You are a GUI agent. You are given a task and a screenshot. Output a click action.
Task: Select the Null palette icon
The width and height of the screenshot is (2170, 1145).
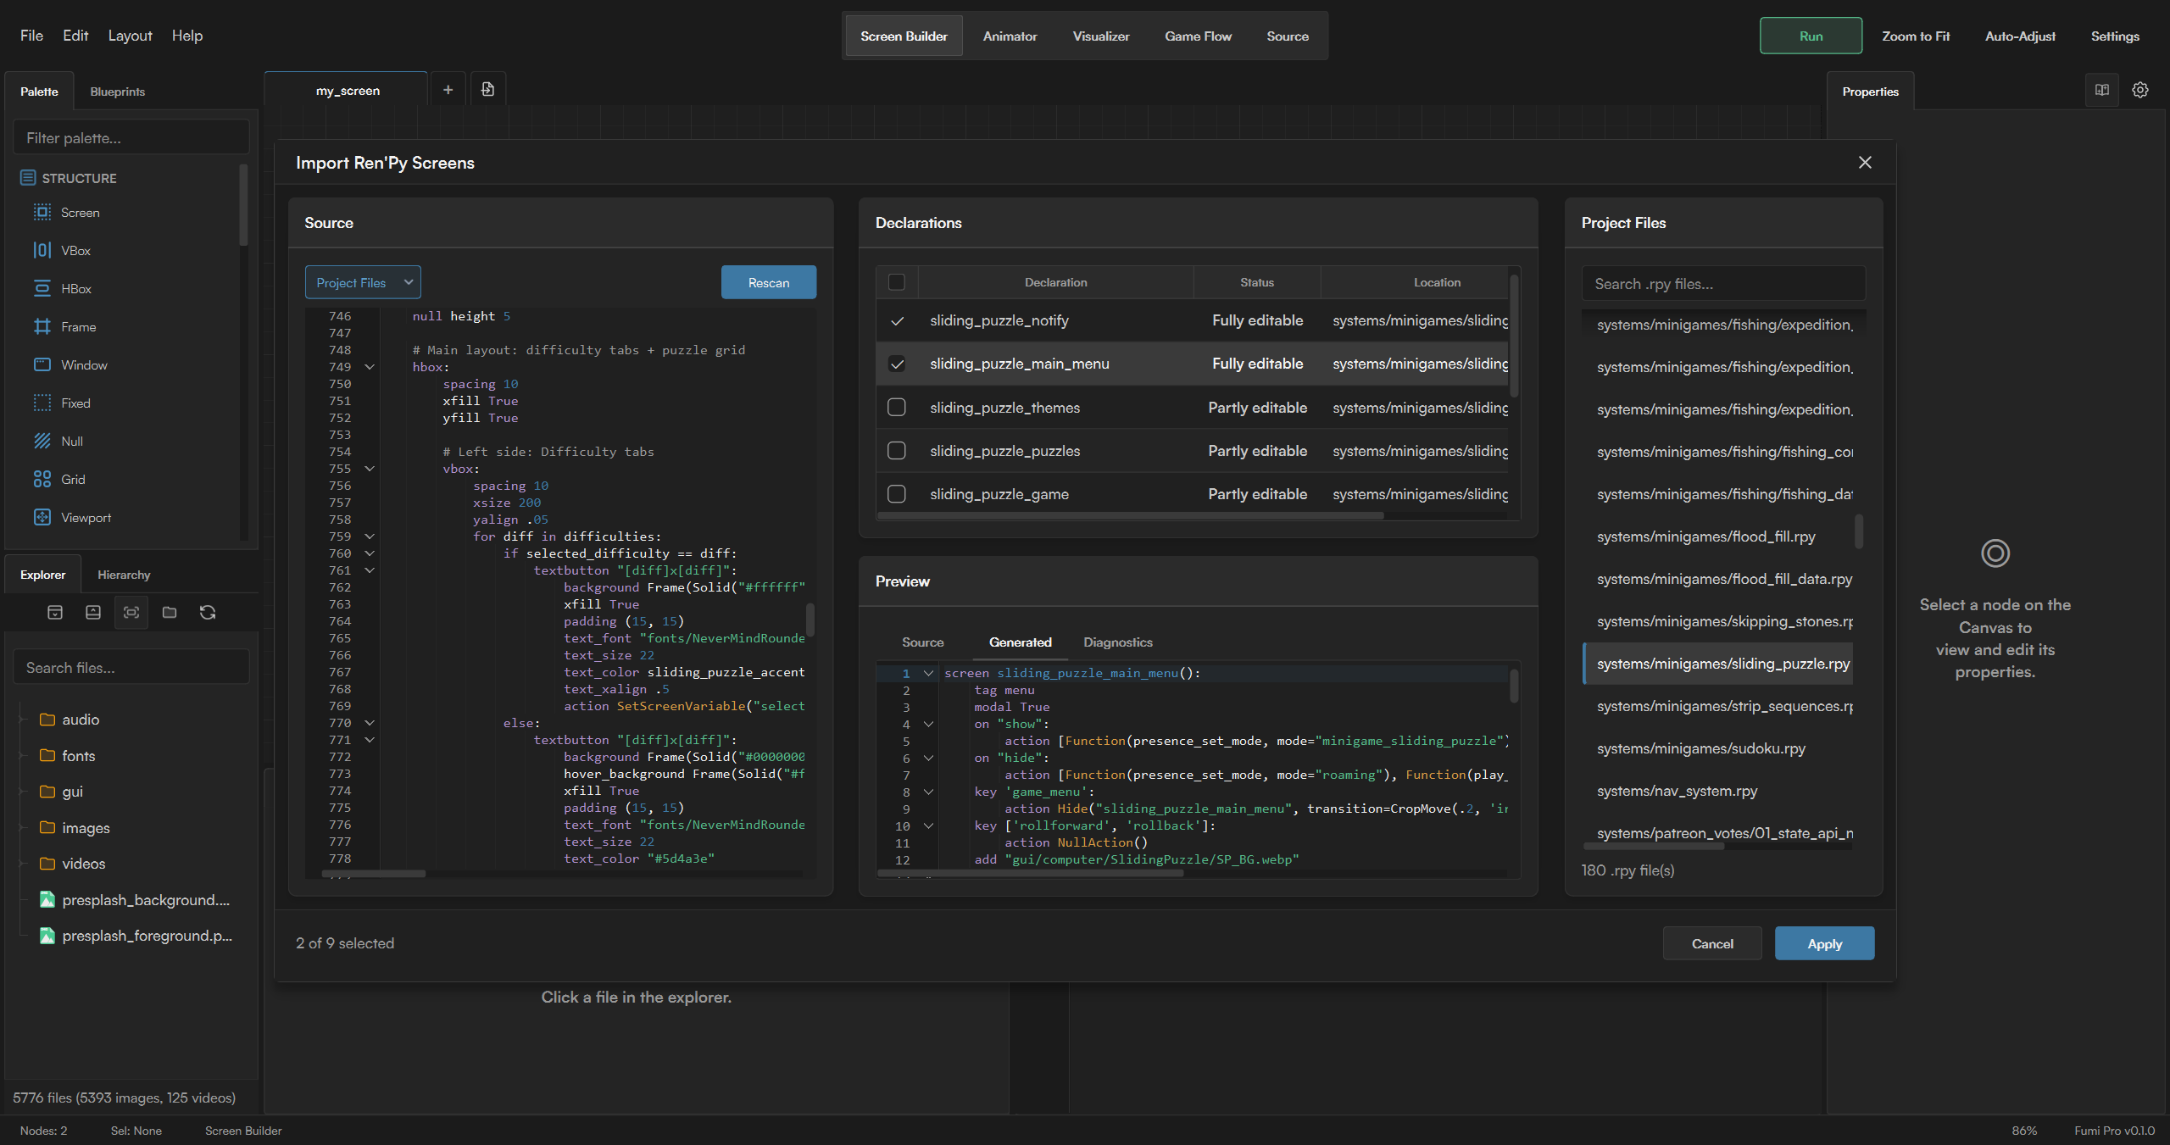click(x=42, y=442)
